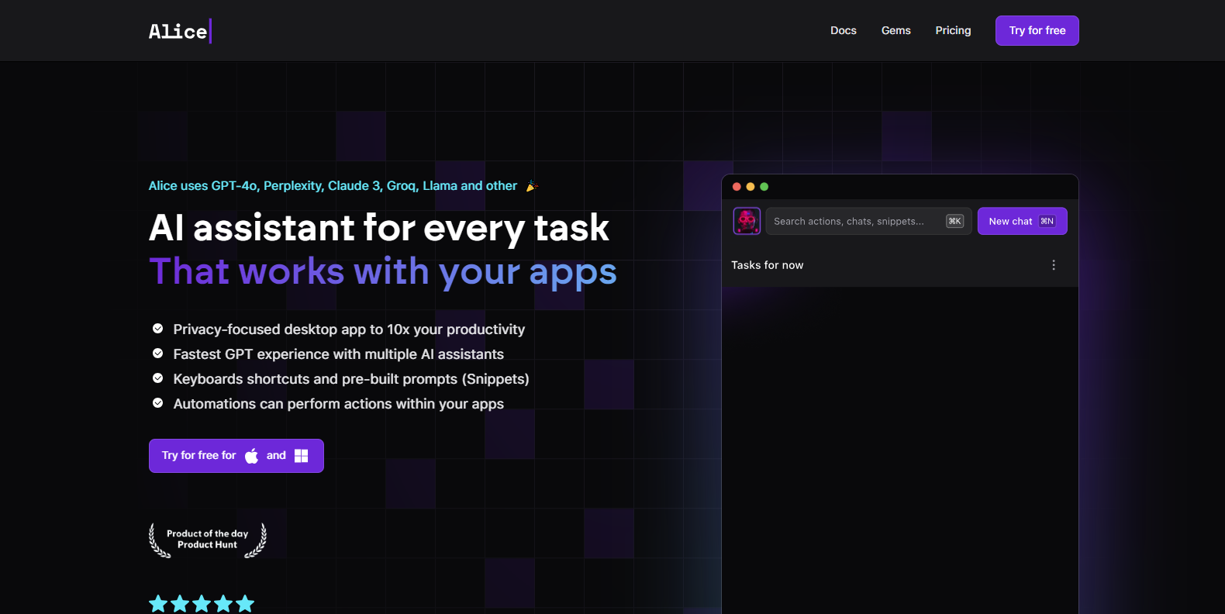This screenshot has height=614, width=1225.
Task: Open the Gems page
Action: tap(895, 30)
